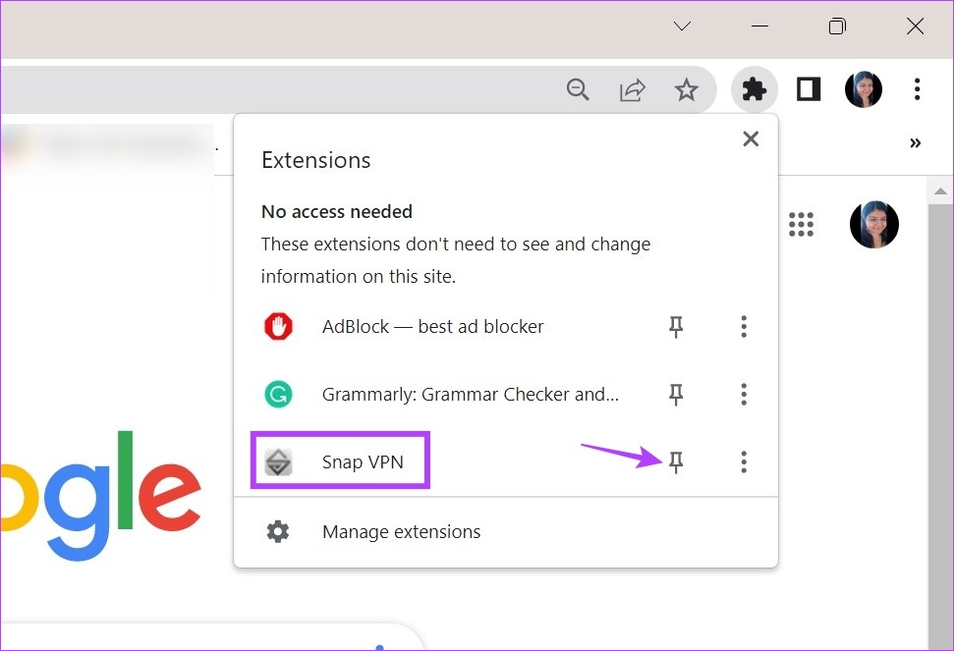Open the Google apps grid

pyautogui.click(x=801, y=224)
